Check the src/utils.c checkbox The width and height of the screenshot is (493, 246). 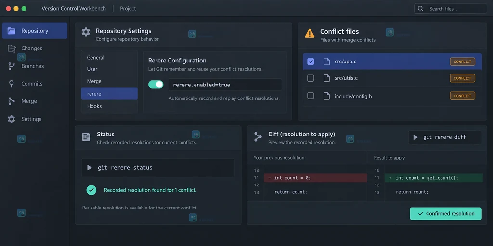point(311,78)
